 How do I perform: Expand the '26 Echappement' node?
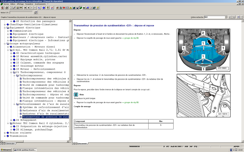pyautogui.click(x=11, y=120)
